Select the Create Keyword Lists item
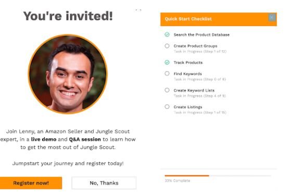This screenshot has height=194, width=293. coord(194,90)
